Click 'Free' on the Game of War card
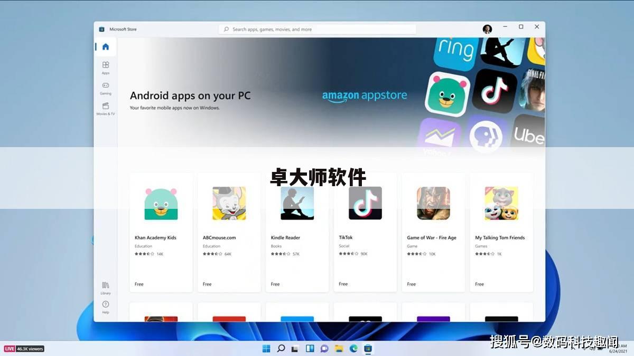 pos(412,284)
